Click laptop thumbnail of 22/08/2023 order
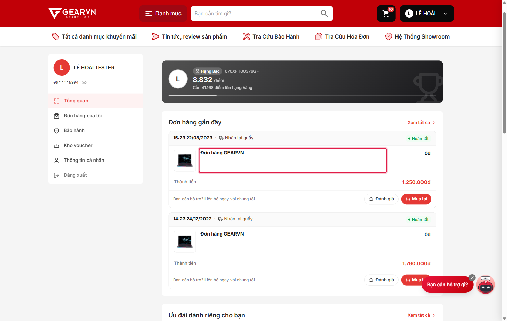 coord(185,160)
